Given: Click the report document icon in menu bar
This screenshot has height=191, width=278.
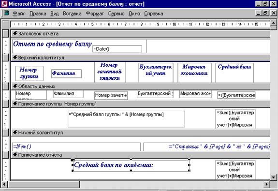Looking at the screenshot, I should (7, 13).
